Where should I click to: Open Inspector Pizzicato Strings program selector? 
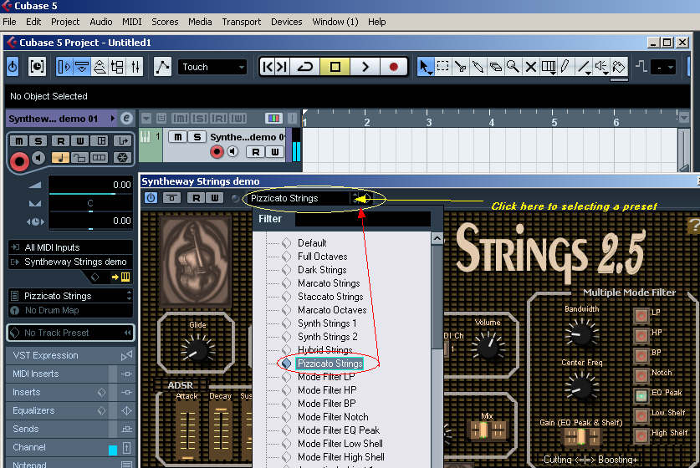click(70, 296)
